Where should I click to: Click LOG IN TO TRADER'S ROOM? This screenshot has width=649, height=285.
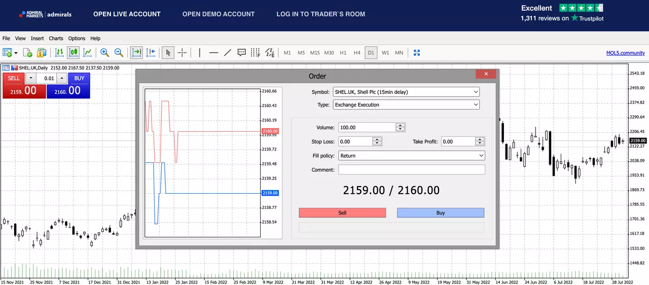click(321, 14)
